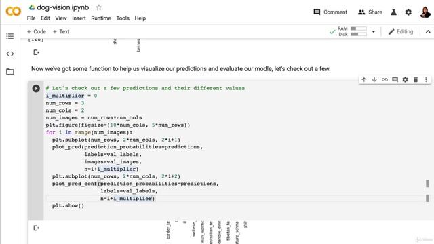The height and width of the screenshot is (244, 434).
Task: Move cell up with arrow icon
Action: click(x=364, y=80)
